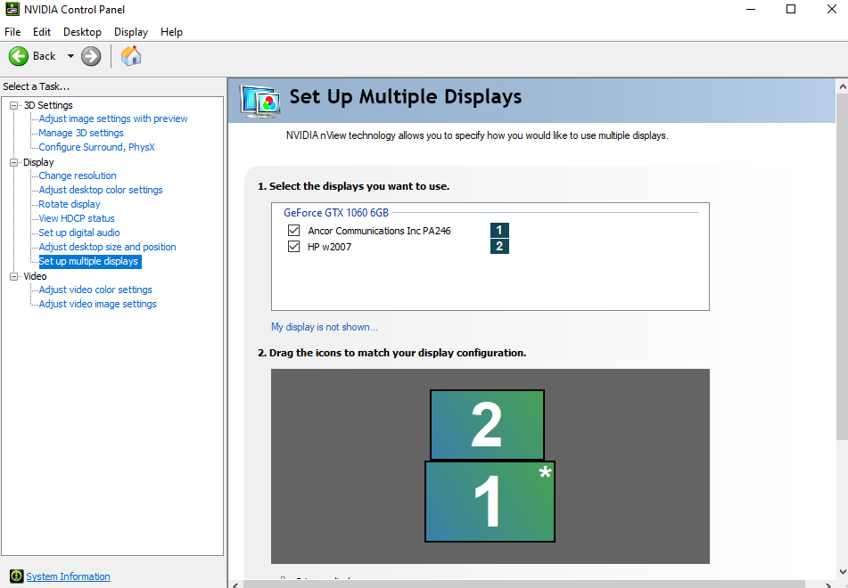This screenshot has height=588, width=848.
Task: Open the Desktop menu
Action: 82,32
